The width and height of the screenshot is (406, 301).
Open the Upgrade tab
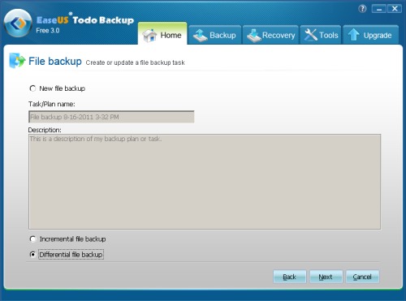click(370, 35)
